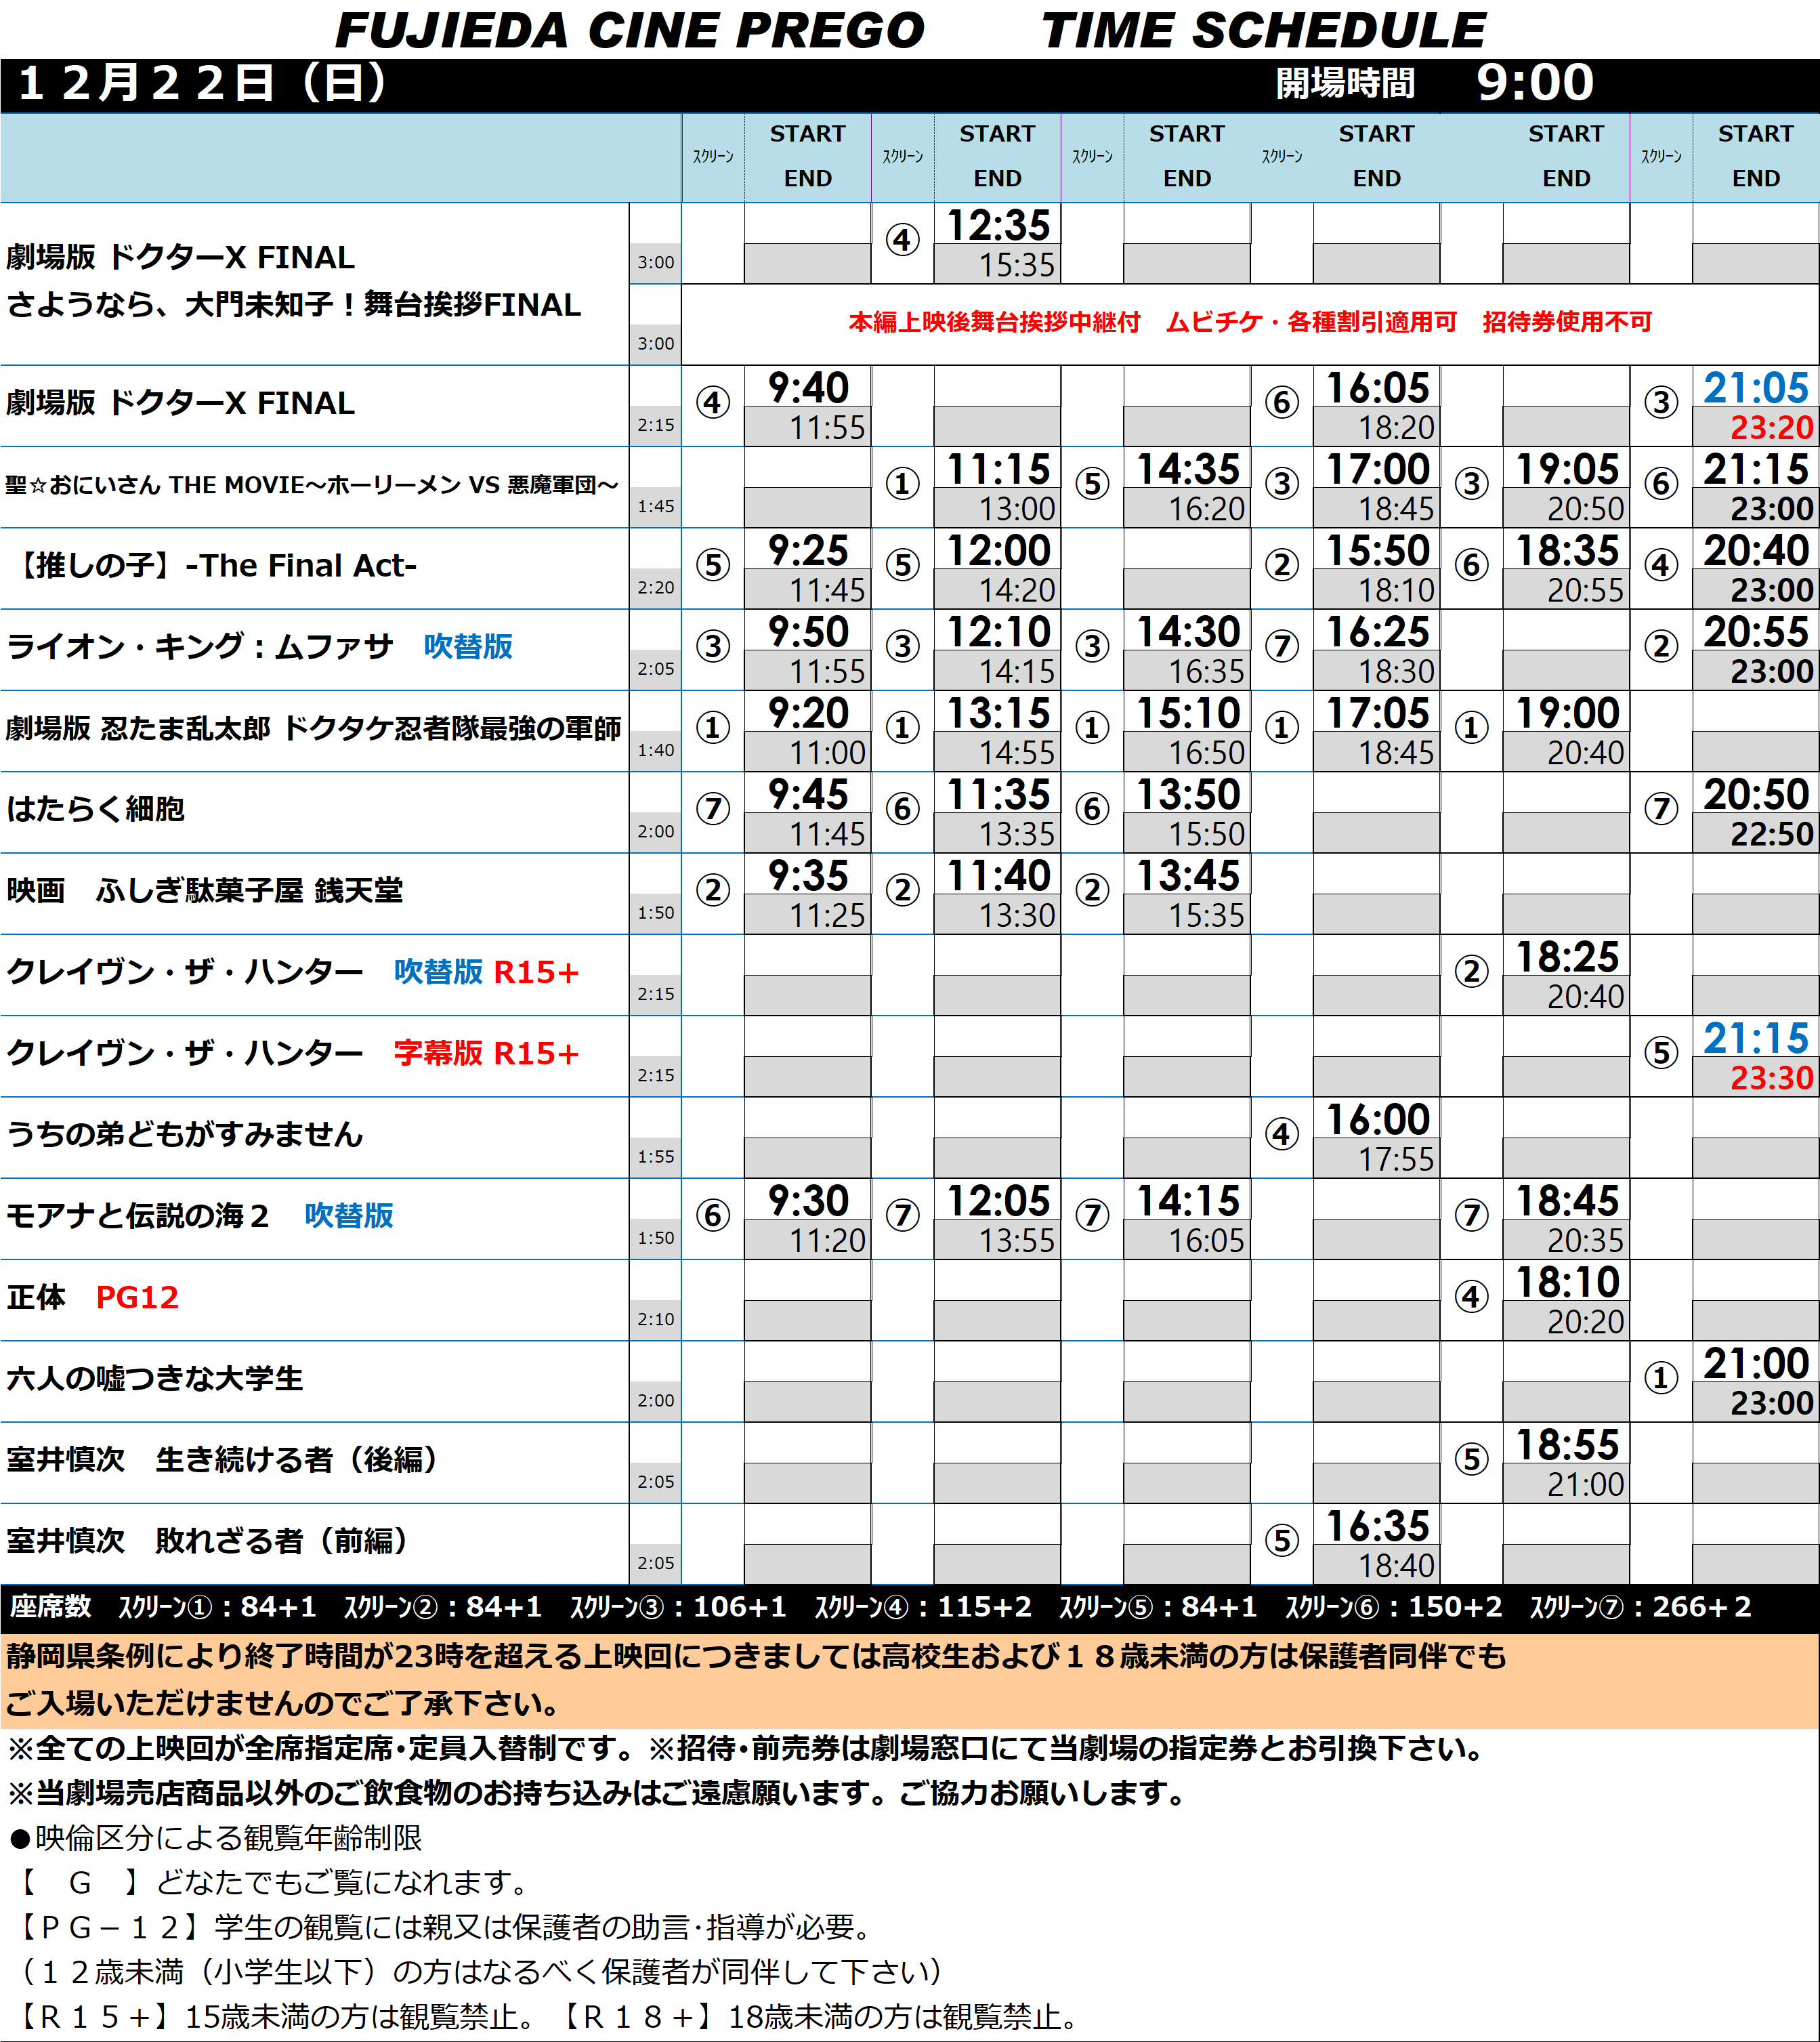Viewport: 1820px width, 2042px height.
Task: Select the 16:25 ライオン・キング showtime
Action: point(1377,631)
